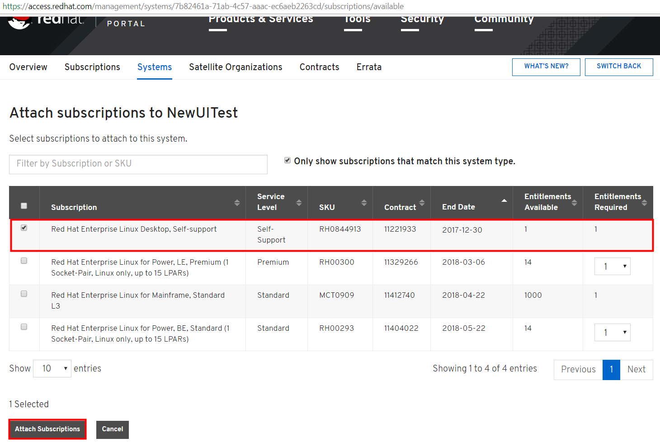This screenshot has height=443, width=660.
Task: Toggle the select-all header checkbox
Action: pyautogui.click(x=24, y=206)
